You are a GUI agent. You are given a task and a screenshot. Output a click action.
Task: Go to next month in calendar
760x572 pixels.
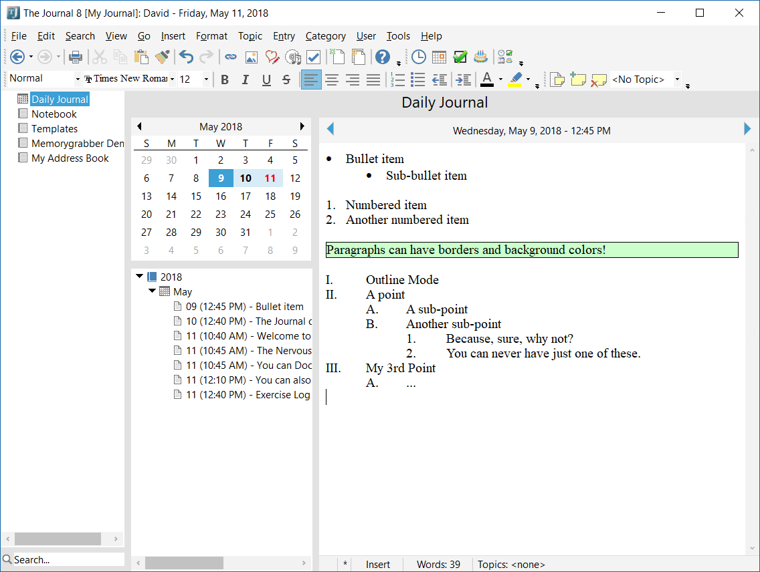click(302, 126)
